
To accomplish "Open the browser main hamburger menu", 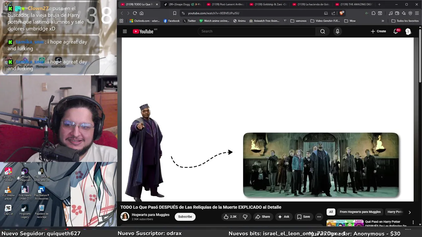I will point(417,13).
